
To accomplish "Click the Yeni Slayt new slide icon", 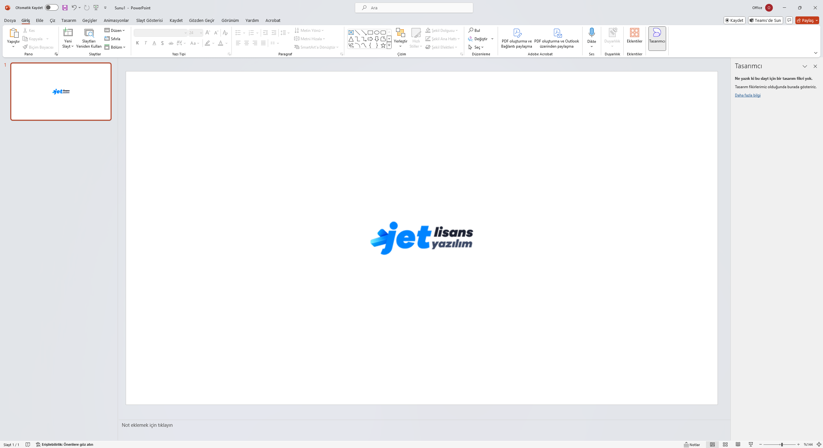I will click(68, 33).
